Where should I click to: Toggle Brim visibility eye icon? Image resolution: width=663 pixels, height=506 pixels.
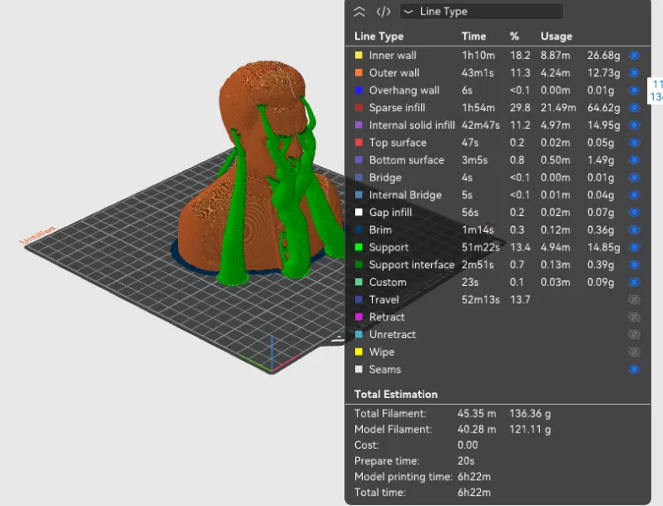point(634,230)
